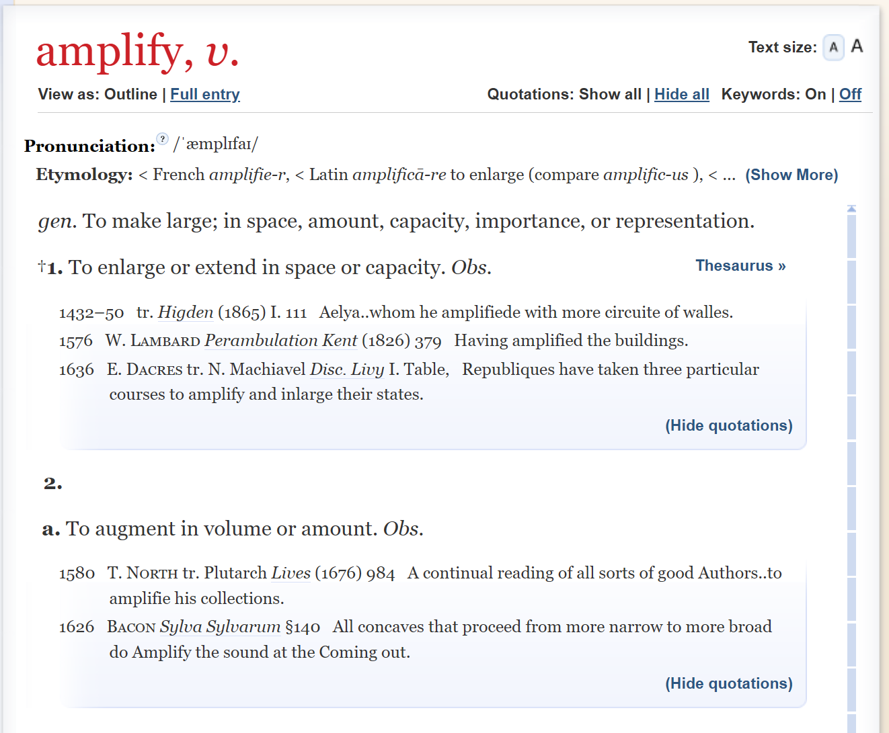This screenshot has height=733, width=889.
Task: Expand etymology with Show More
Action: pyautogui.click(x=791, y=175)
